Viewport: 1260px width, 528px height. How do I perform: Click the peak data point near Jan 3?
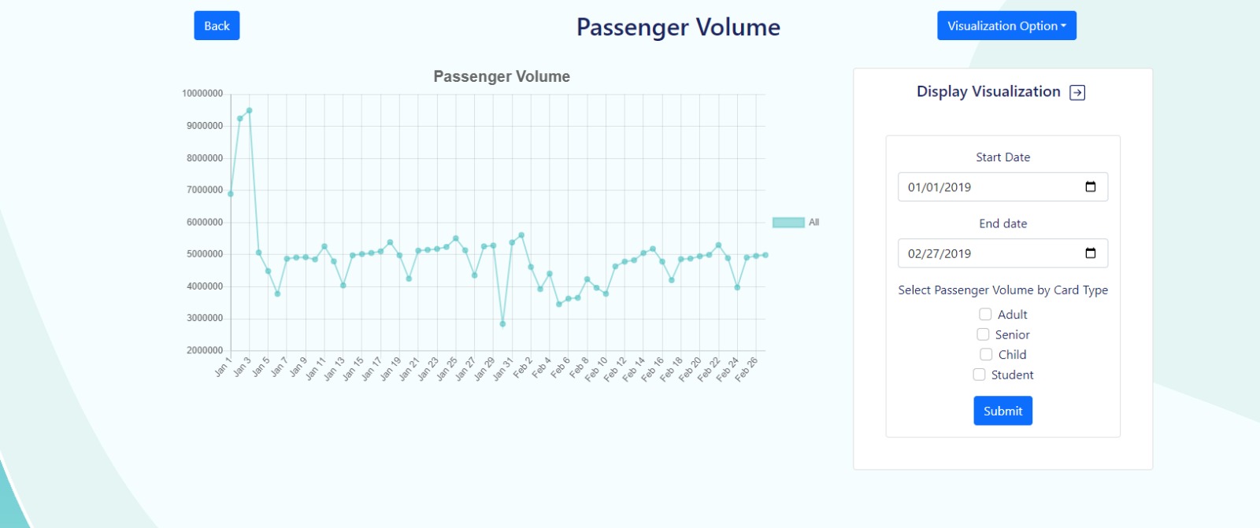250,110
